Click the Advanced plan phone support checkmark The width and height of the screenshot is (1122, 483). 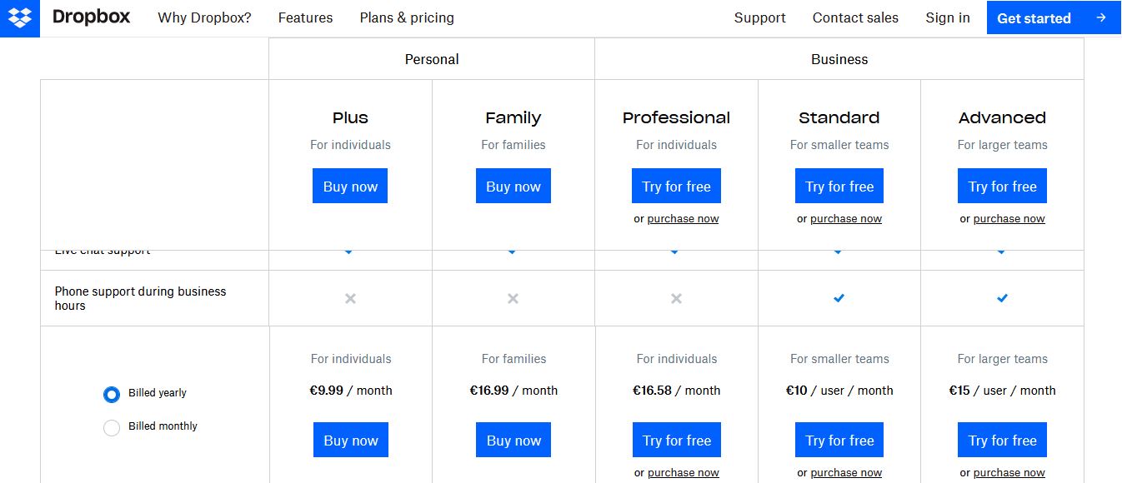click(x=1002, y=298)
